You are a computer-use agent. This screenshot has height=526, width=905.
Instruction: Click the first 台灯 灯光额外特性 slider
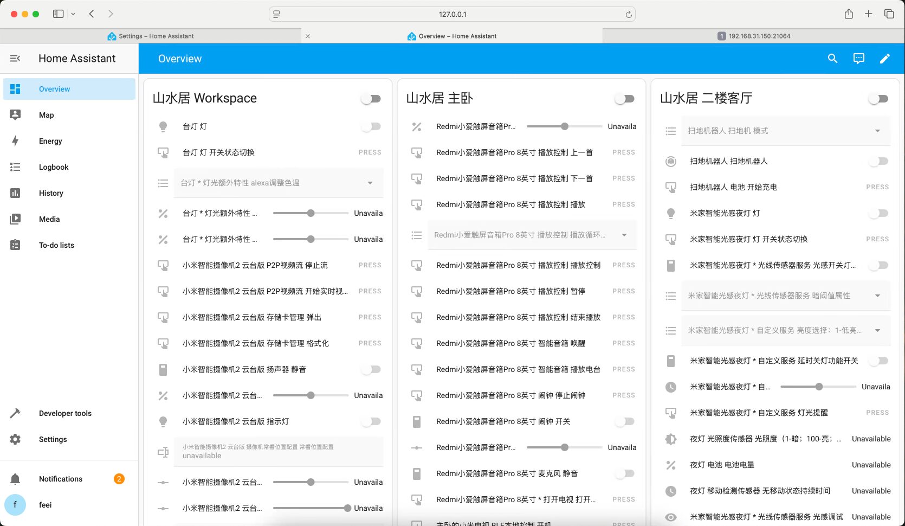click(x=311, y=213)
